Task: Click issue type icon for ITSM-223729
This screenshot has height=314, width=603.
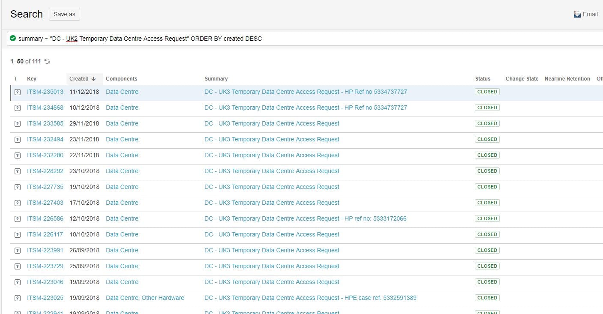Action: tap(18, 266)
